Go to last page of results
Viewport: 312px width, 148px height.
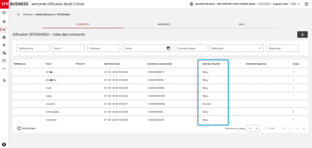tap(304, 128)
